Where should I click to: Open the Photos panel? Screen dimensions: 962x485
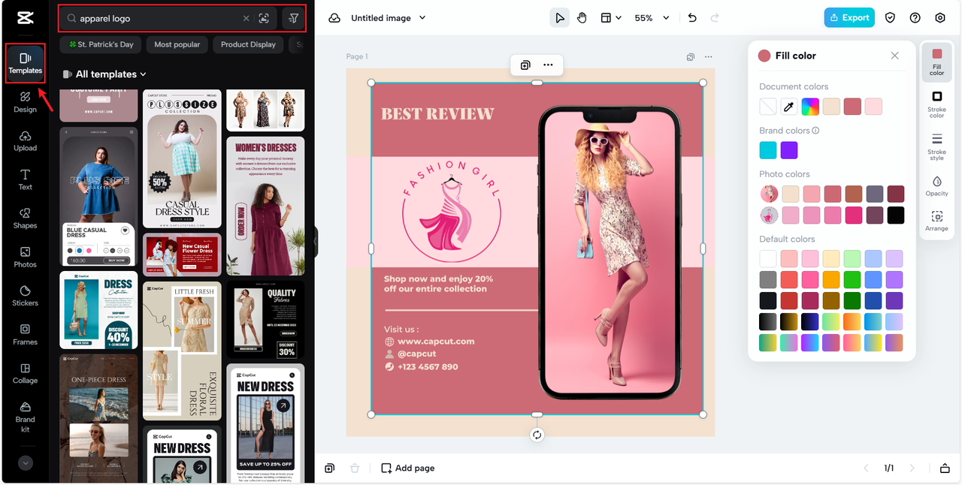pyautogui.click(x=25, y=258)
